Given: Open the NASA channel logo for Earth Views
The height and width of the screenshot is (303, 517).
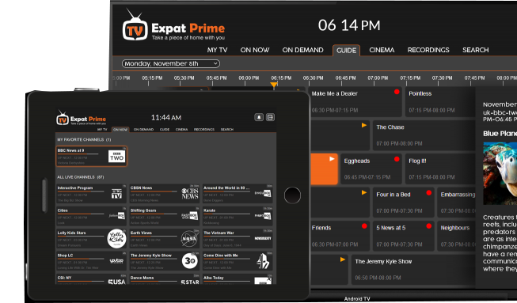Looking at the screenshot, I should coord(189,238).
